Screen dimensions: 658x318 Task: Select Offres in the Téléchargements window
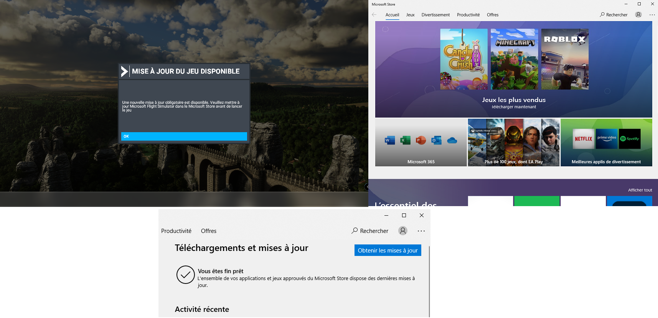209,231
